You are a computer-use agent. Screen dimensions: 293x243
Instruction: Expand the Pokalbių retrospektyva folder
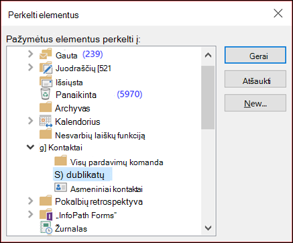tap(31, 201)
